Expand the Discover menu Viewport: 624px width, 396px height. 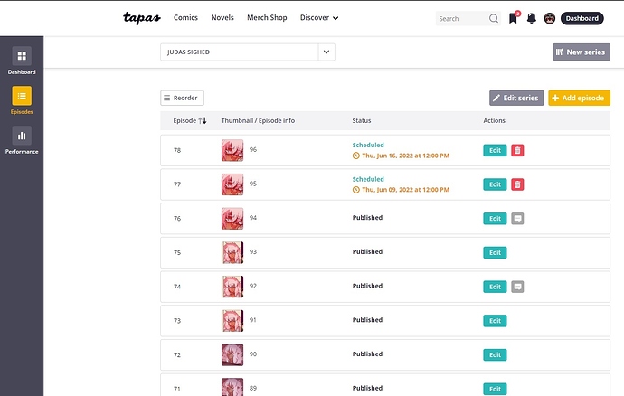point(319,18)
